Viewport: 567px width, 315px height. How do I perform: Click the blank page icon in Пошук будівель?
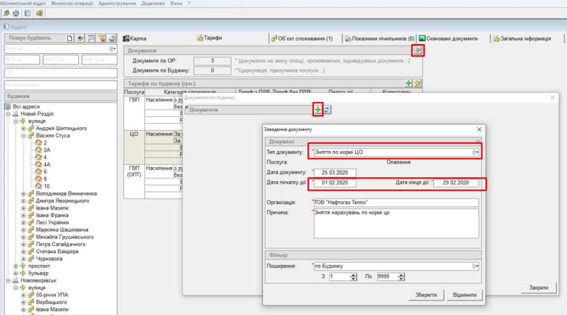tap(69, 39)
